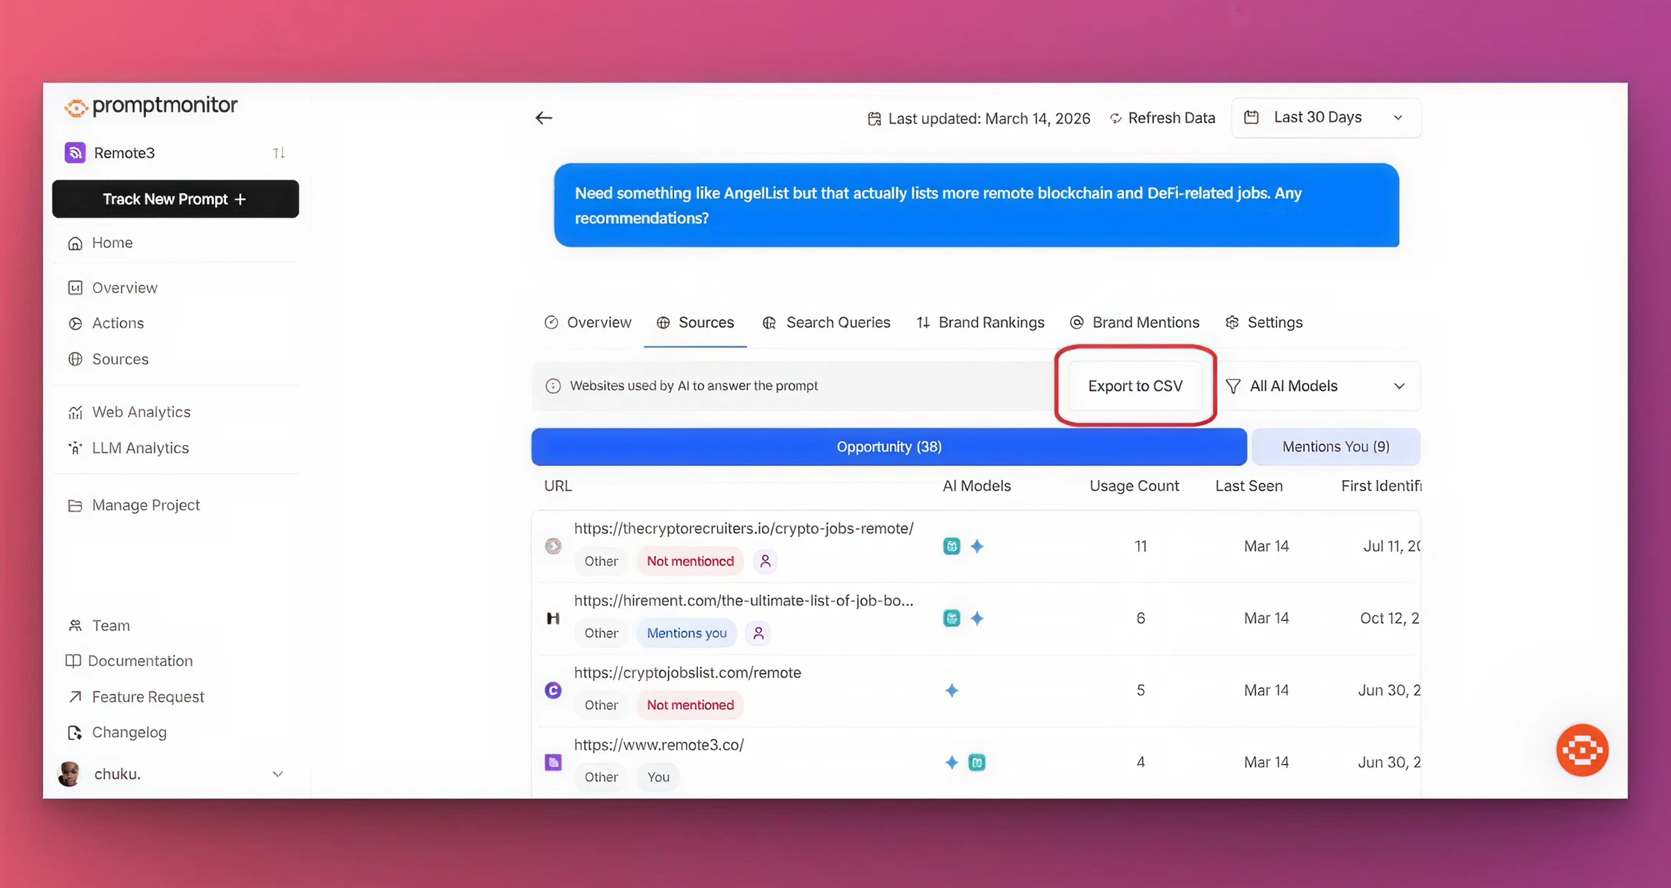The image size is (1671, 888).
Task: Open Overview in the left sidebar
Action: click(x=113, y=288)
